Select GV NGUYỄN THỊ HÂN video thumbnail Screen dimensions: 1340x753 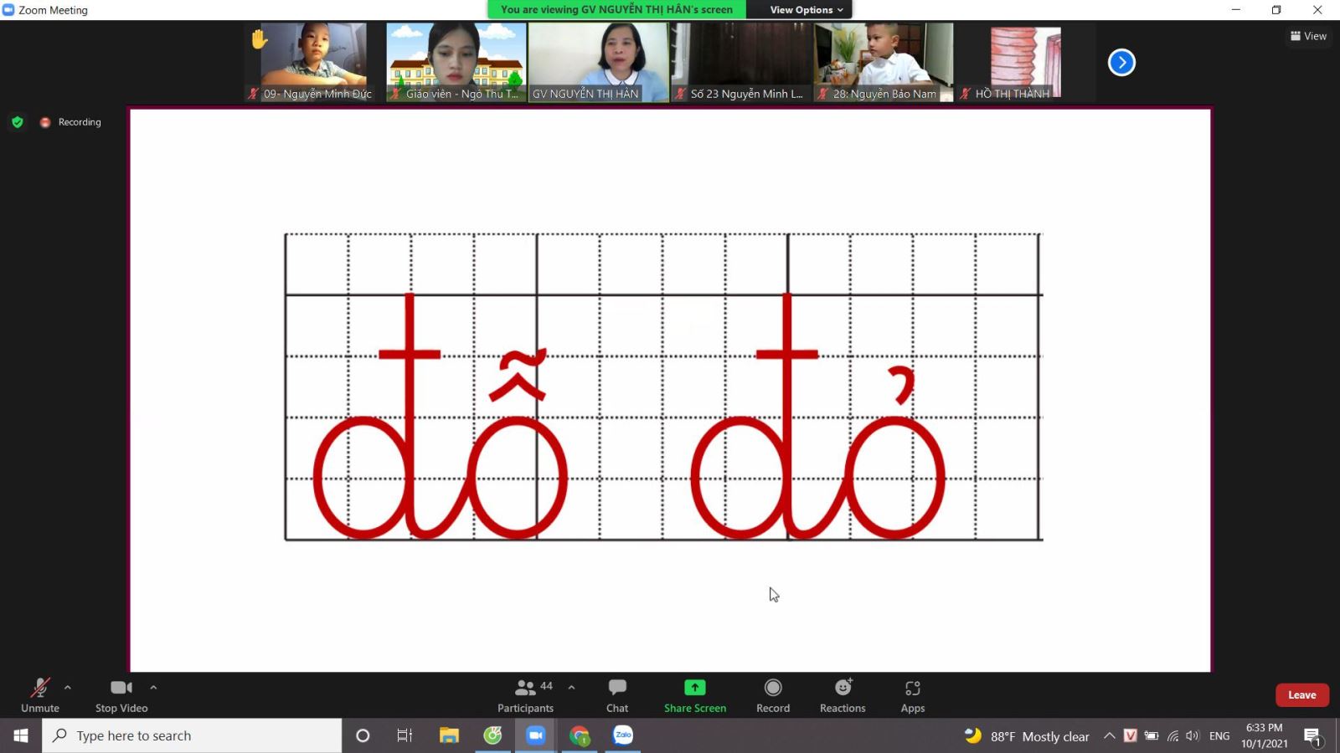(598, 62)
